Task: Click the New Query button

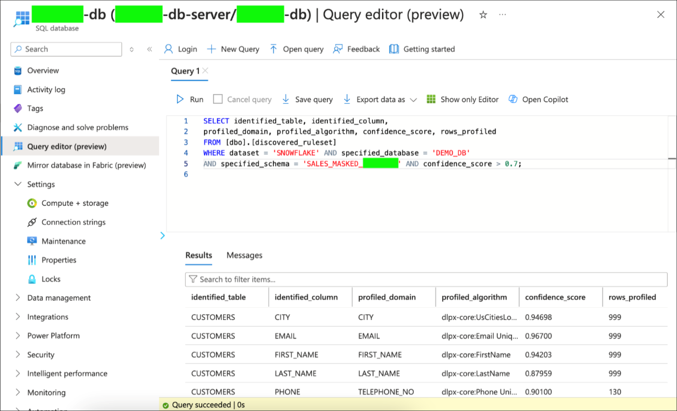Action: [233, 49]
